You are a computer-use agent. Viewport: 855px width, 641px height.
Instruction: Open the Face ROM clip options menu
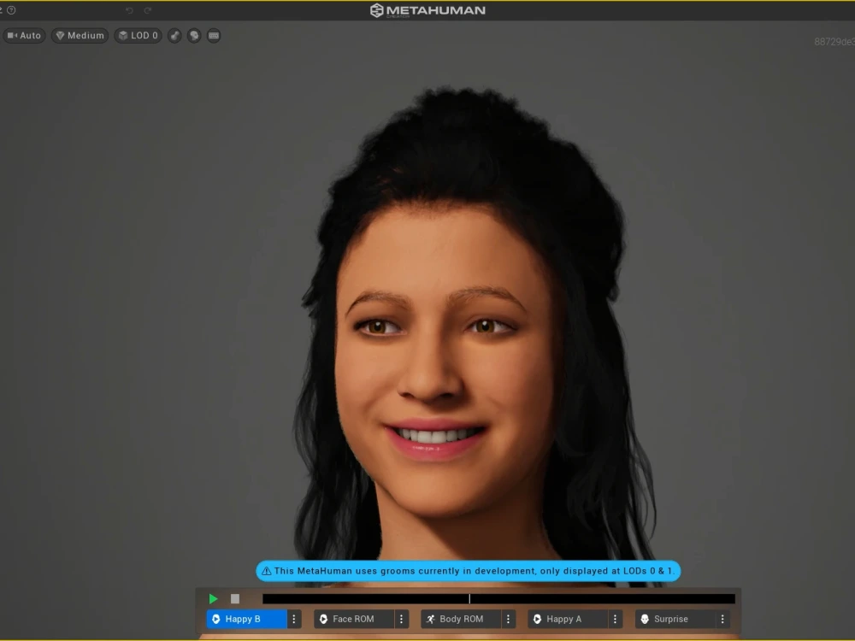pos(401,618)
